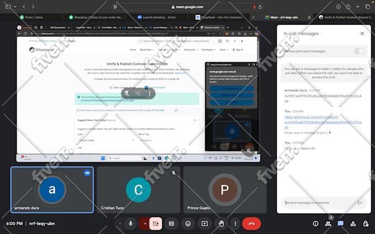Screen dimensions: 375x234
Task: Turn the camera on with the crossed-camera button
Action: point(156,224)
